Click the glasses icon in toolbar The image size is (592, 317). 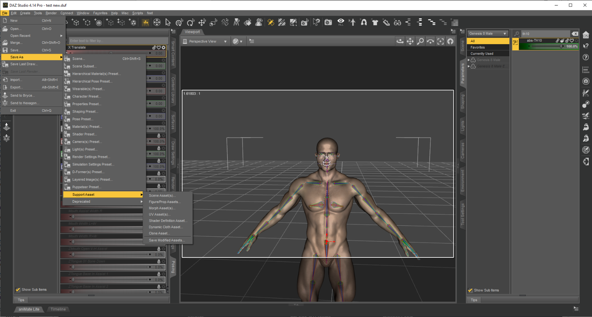[397, 23]
